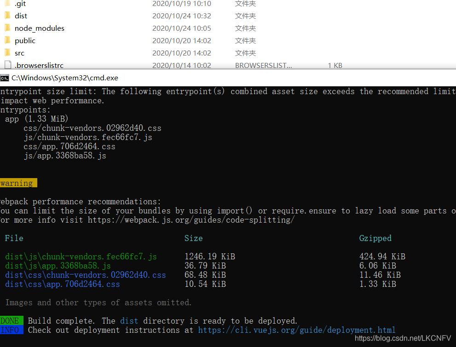The image size is (456, 347).
Task: Click dist\js\chunk-vendors.fec66fc7.js in the table
Action: tap(81, 257)
